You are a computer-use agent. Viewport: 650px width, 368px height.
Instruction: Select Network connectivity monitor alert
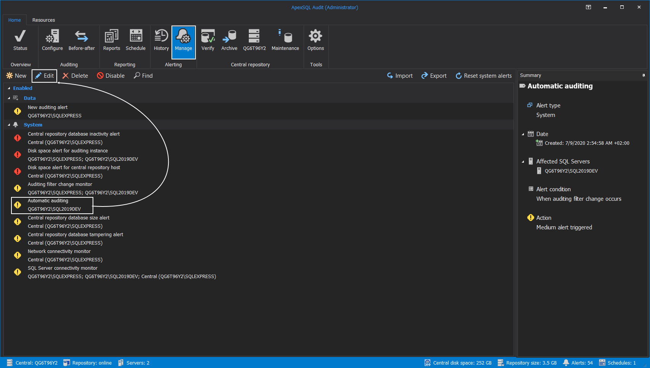(x=259, y=255)
